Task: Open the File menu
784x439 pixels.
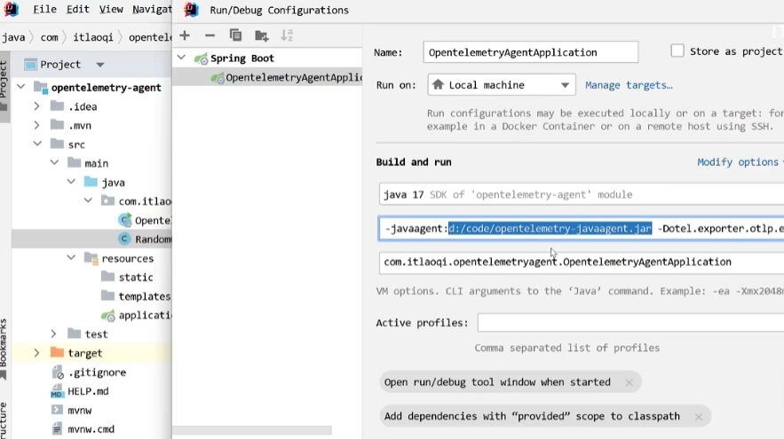Action: click(x=44, y=10)
